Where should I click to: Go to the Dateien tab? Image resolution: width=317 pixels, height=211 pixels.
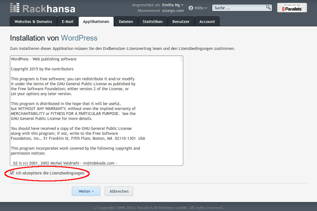pyautogui.click(x=126, y=21)
